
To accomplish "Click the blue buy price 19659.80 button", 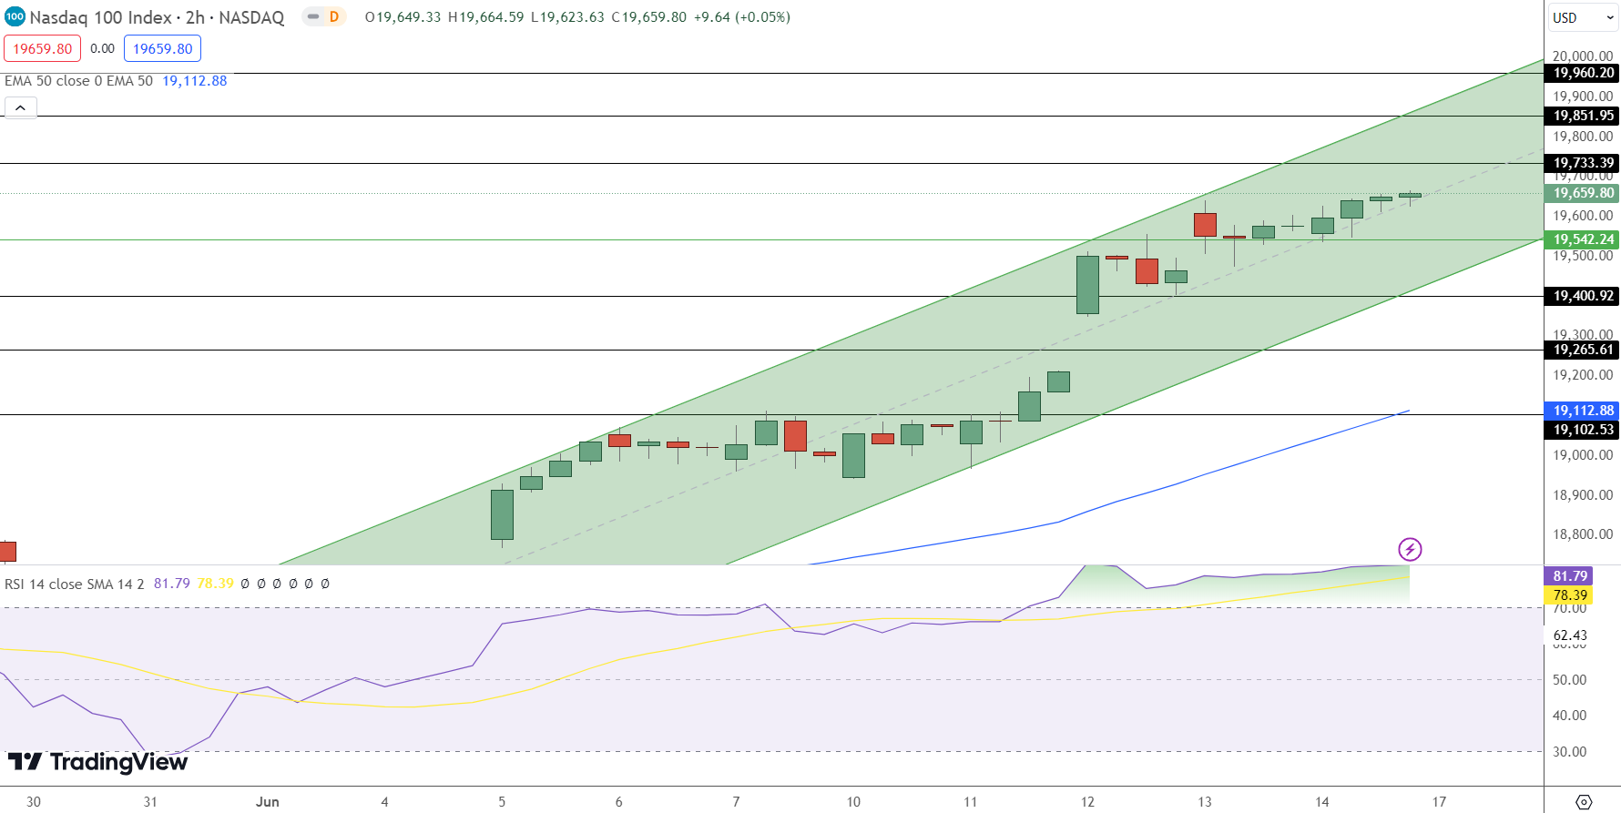I will [x=162, y=49].
